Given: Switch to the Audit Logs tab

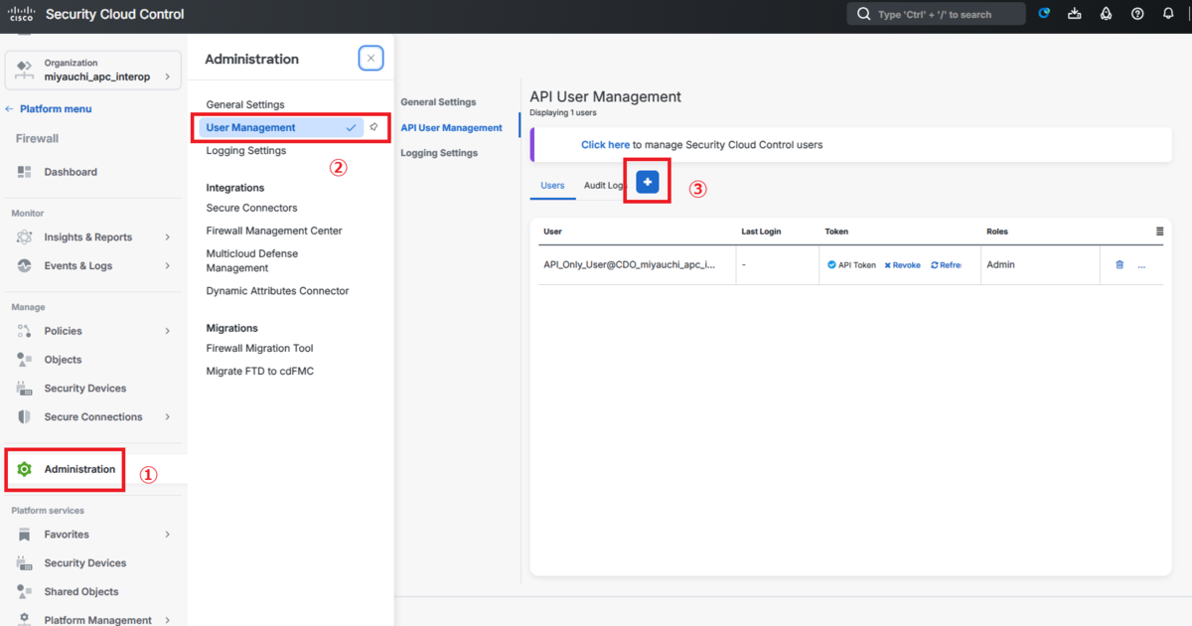Looking at the screenshot, I should pos(604,186).
